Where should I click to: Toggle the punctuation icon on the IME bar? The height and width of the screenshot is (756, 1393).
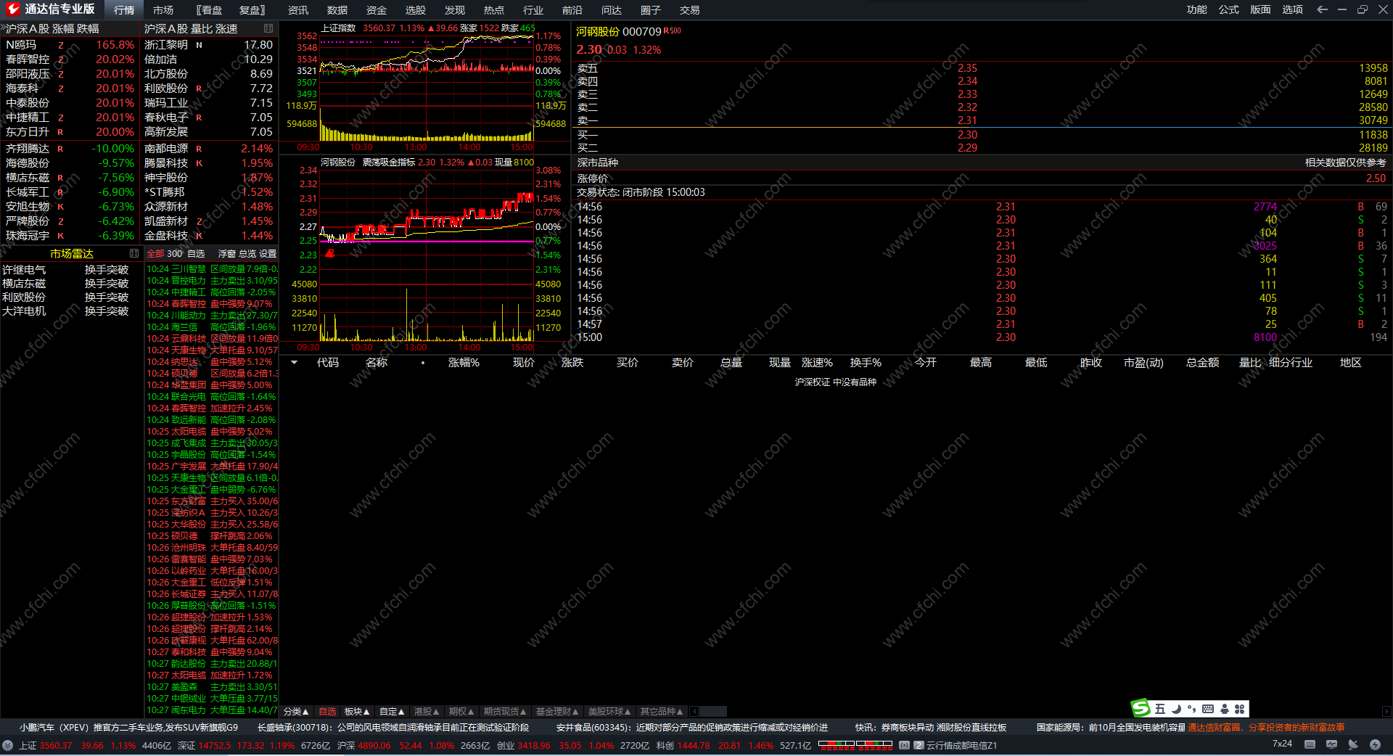click(x=1191, y=709)
